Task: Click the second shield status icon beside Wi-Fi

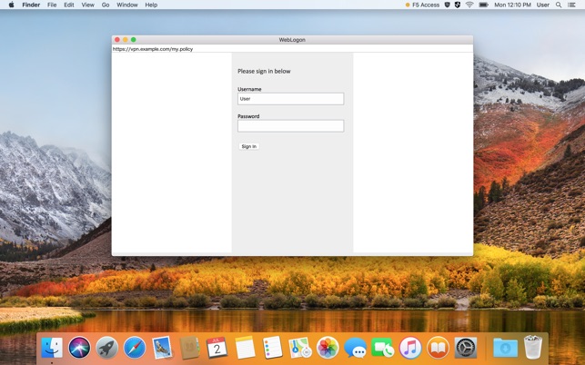Action: click(x=458, y=5)
